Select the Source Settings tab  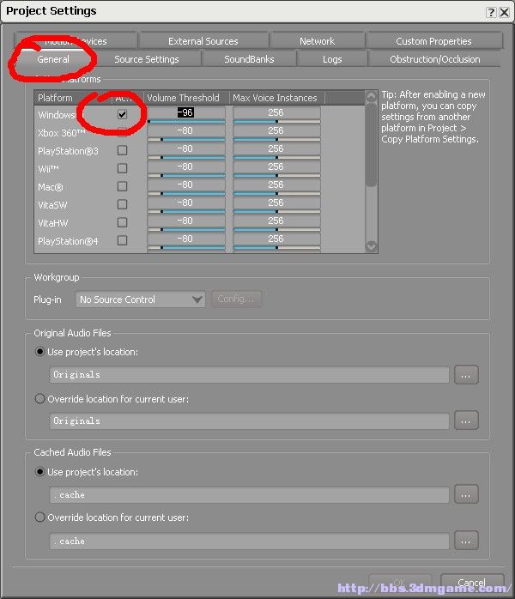tap(147, 59)
